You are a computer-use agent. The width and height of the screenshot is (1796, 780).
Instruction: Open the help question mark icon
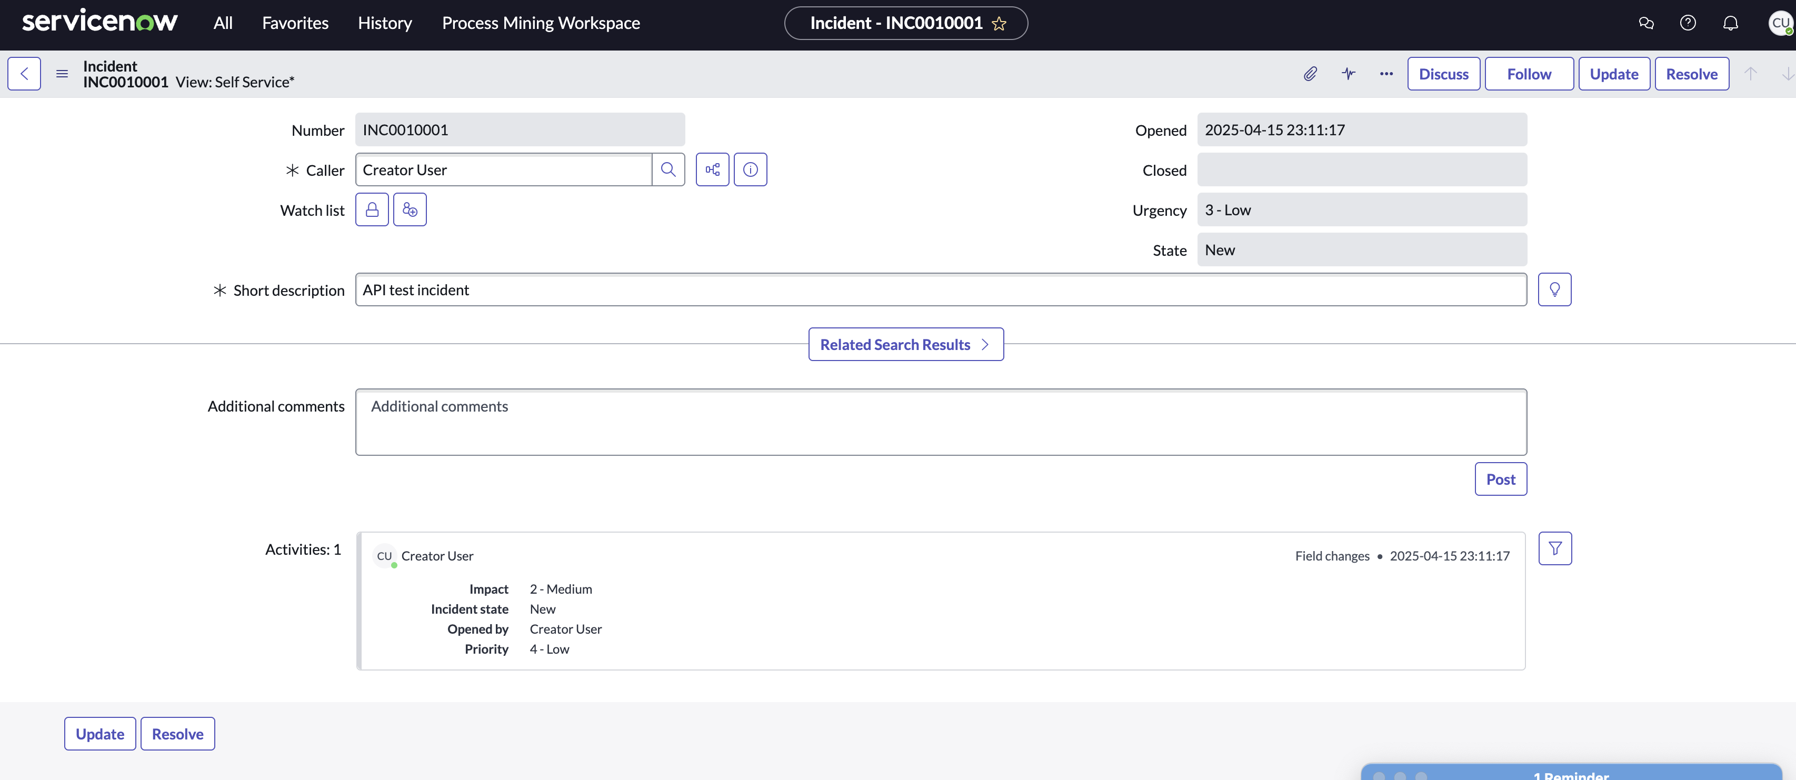point(1688,22)
